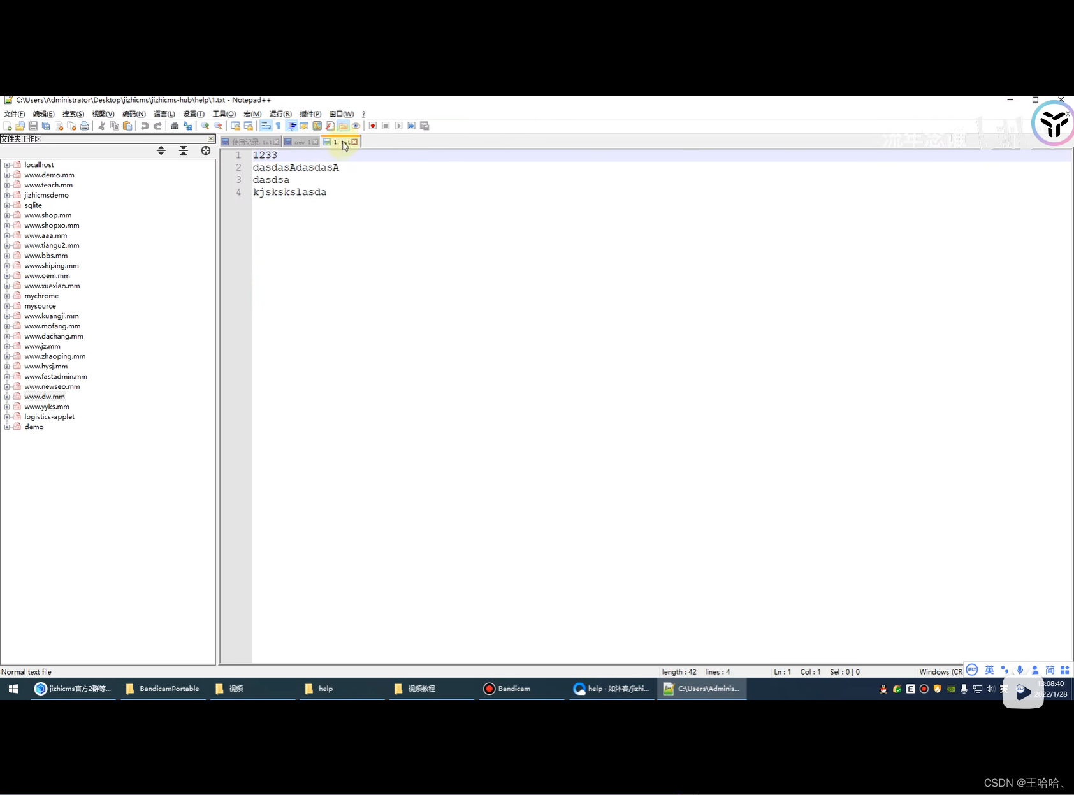Screen dimensions: 1074x795
Task: Save the current file with the Save icon
Action: [33, 126]
